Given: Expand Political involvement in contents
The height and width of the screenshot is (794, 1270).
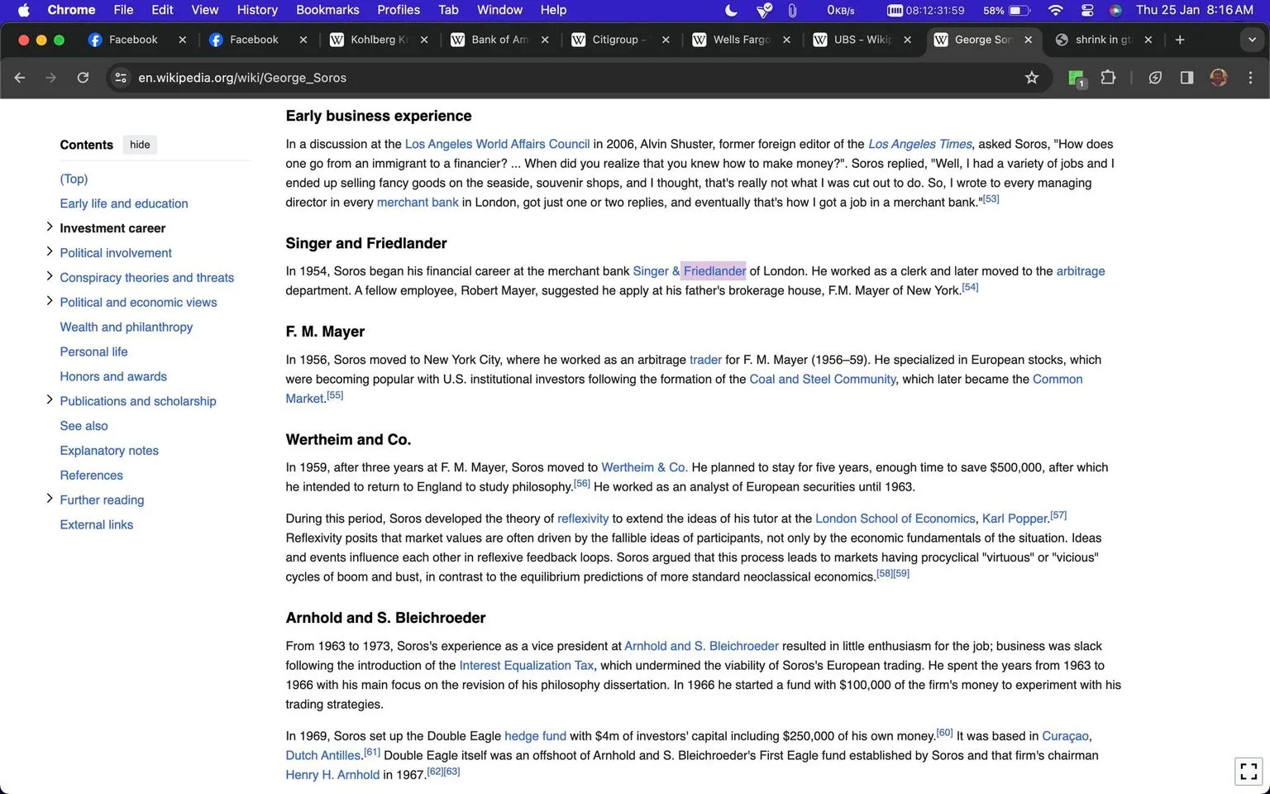Looking at the screenshot, I should coord(50,251).
